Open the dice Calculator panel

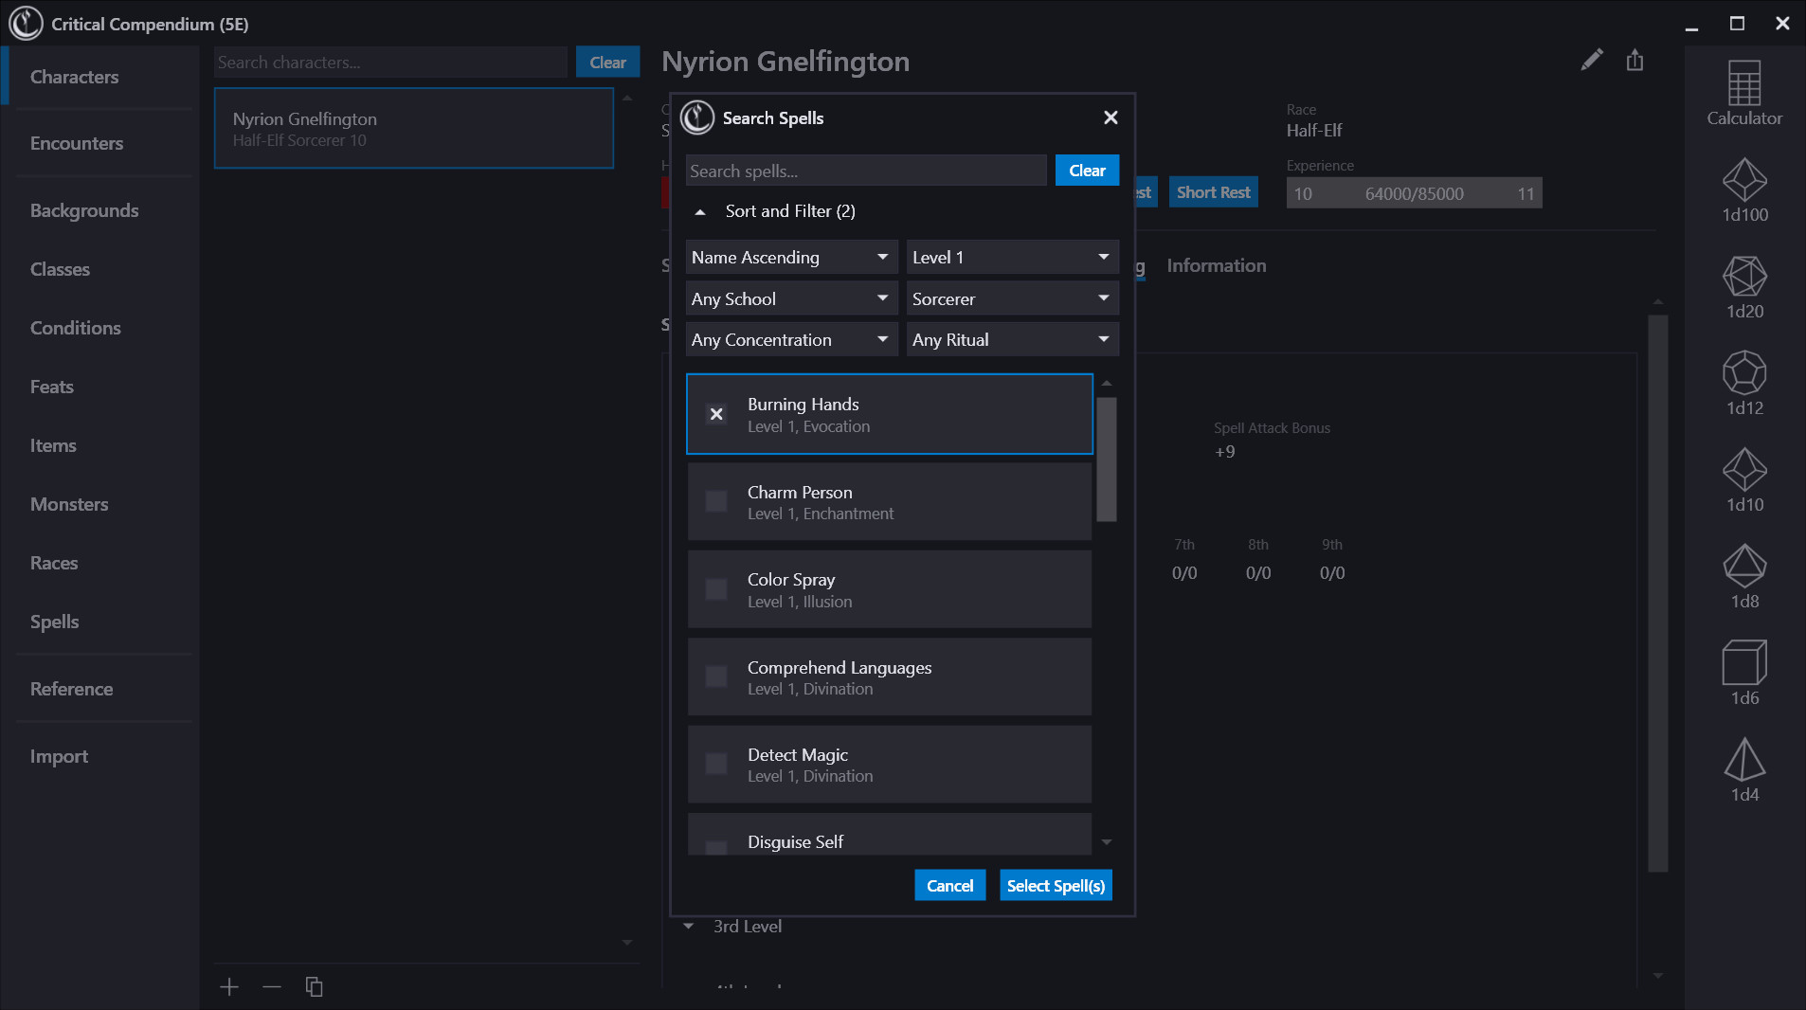(1743, 92)
